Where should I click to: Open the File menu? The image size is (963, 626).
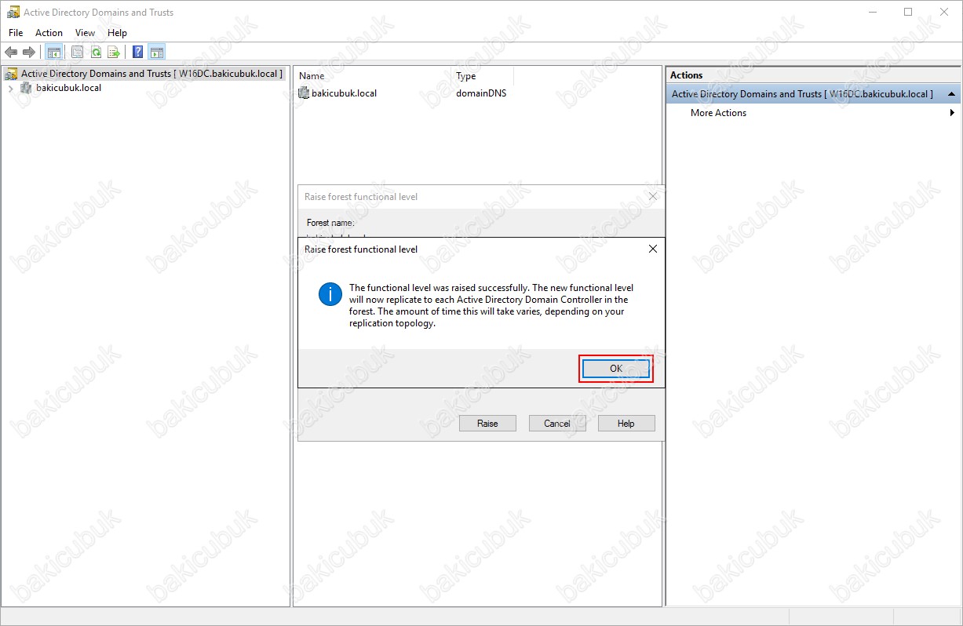coord(16,33)
